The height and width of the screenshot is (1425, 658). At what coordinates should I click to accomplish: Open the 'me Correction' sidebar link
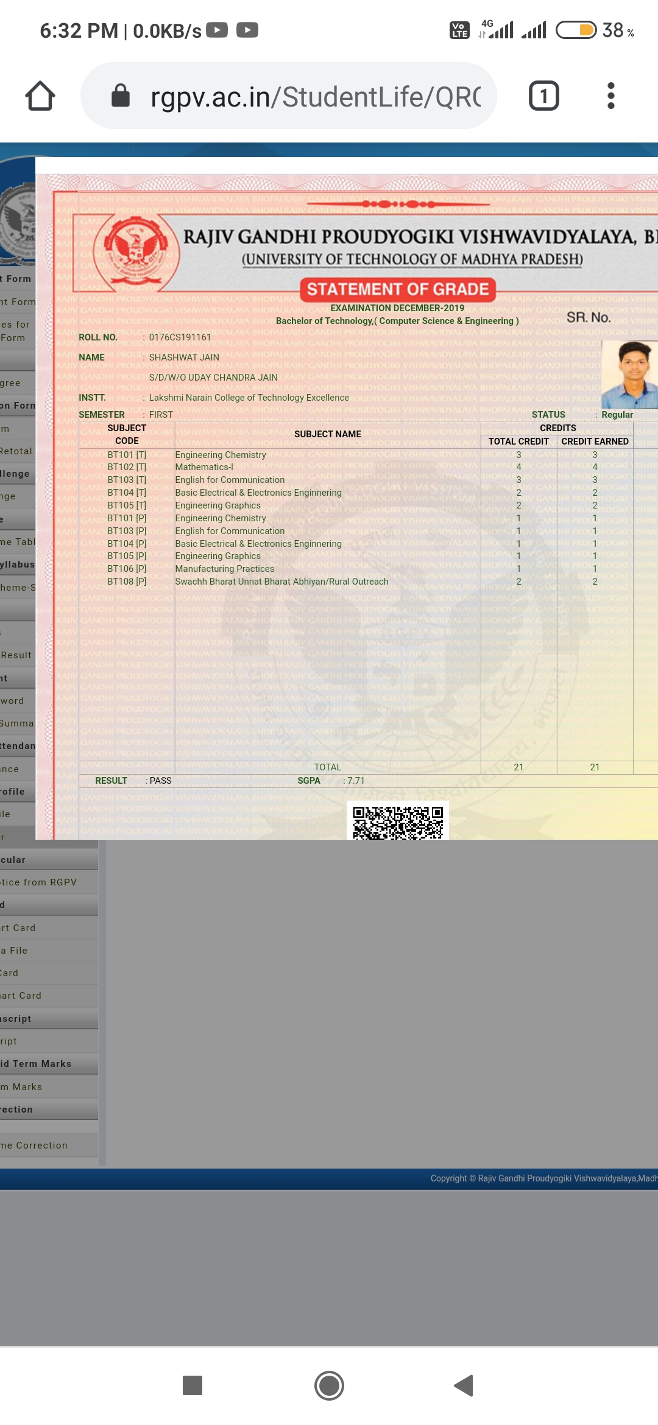[x=49, y=1145]
